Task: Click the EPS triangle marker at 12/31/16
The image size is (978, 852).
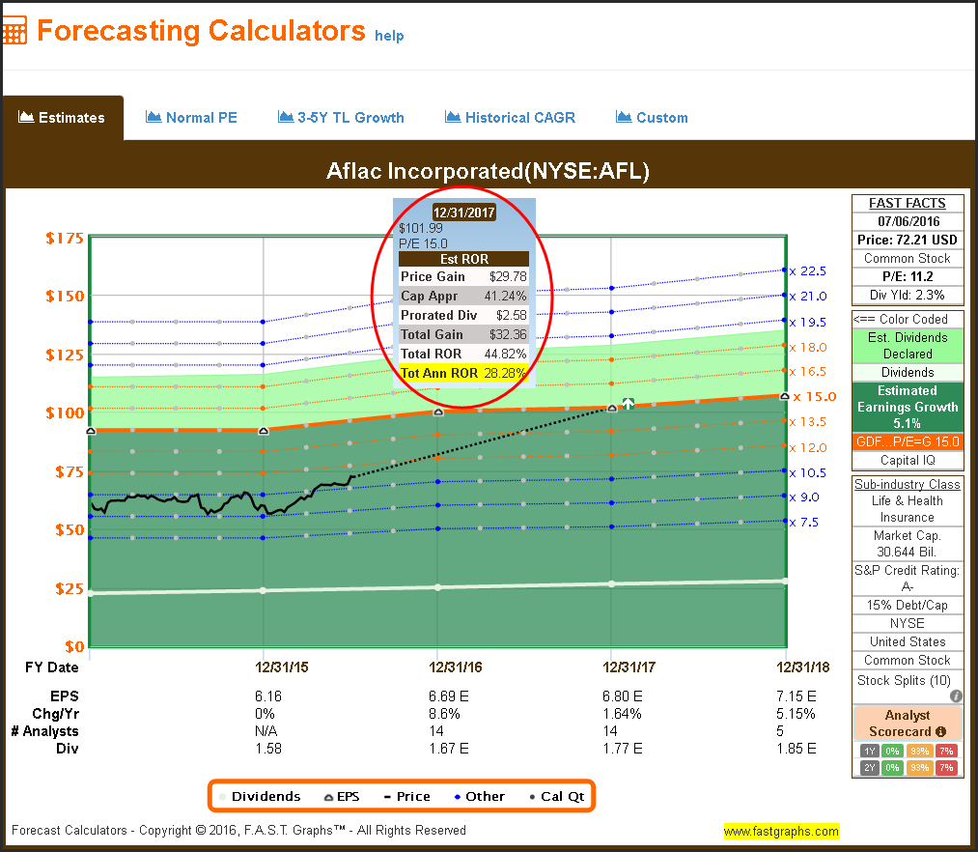Action: 438,412
